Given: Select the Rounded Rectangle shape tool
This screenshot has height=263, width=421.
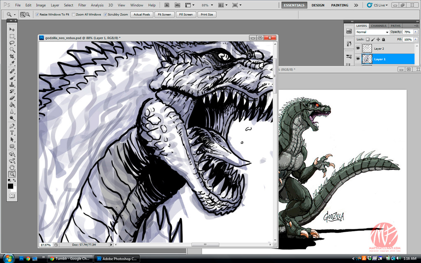Looking at the screenshot, I should (x=12, y=146).
